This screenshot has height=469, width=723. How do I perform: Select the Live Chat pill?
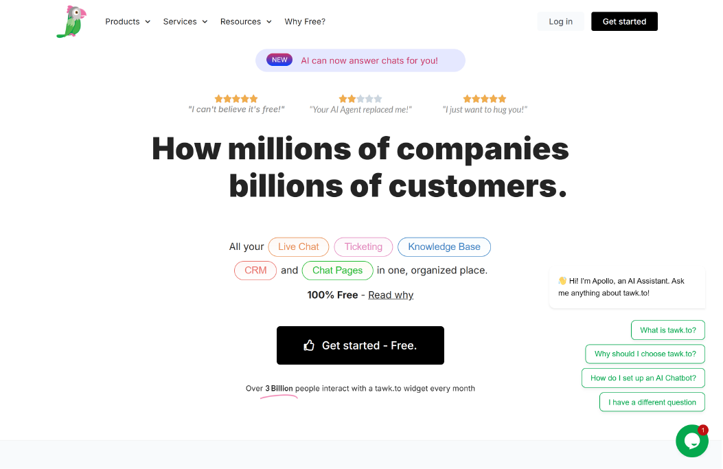click(x=298, y=247)
